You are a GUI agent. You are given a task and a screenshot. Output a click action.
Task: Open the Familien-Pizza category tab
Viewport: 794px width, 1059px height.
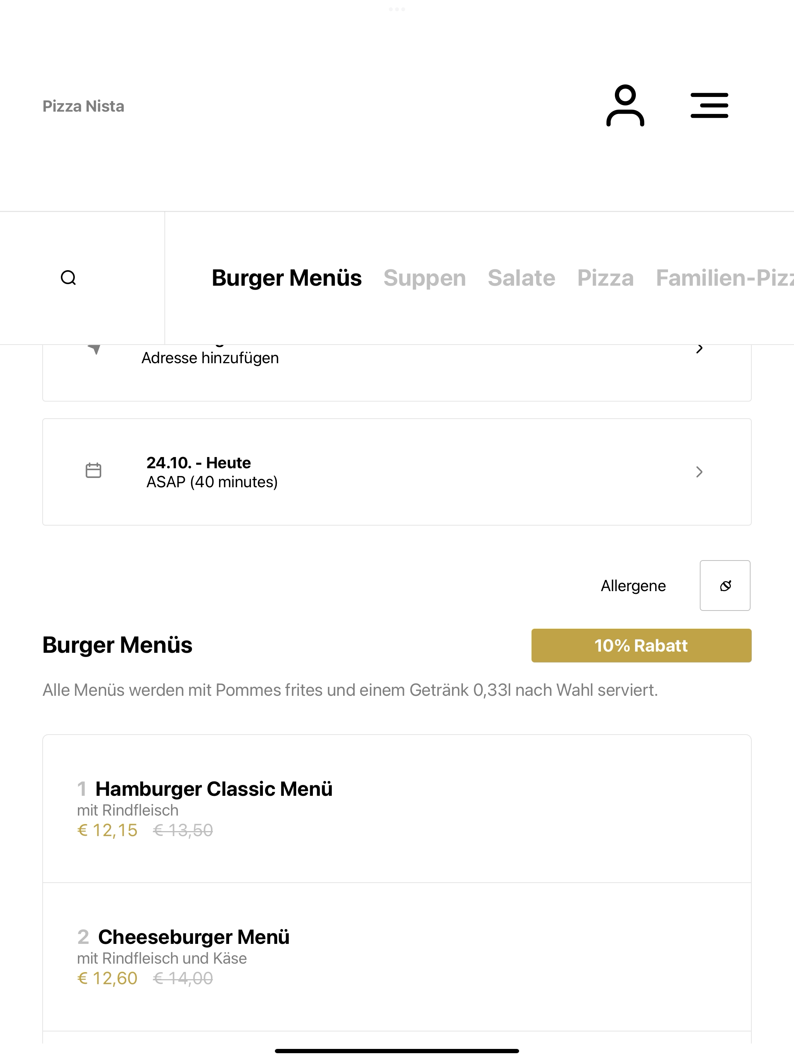pos(725,278)
